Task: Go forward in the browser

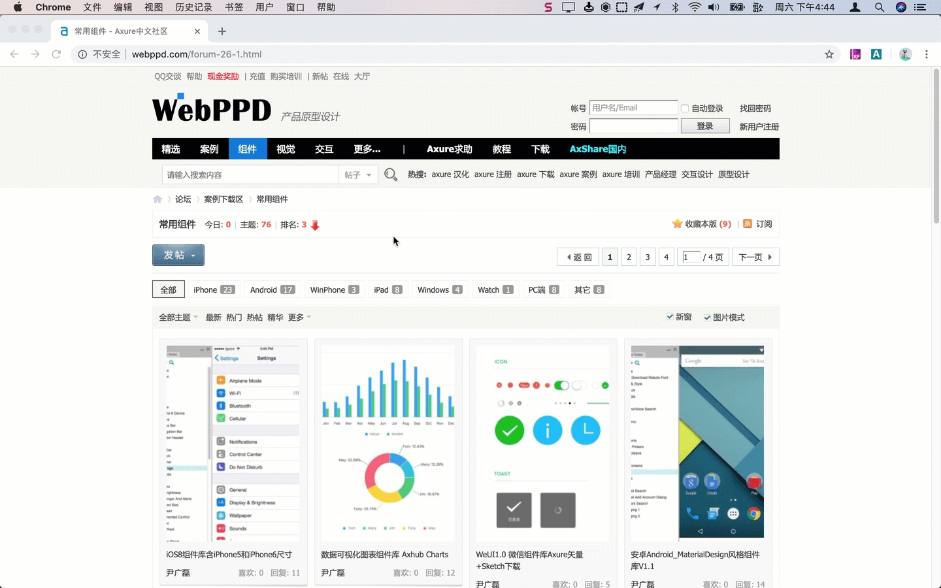Action: click(35, 54)
